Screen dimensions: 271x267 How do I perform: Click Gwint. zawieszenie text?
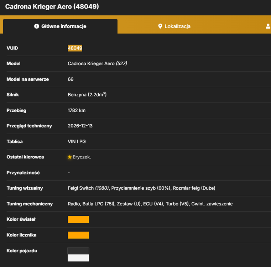point(212,204)
